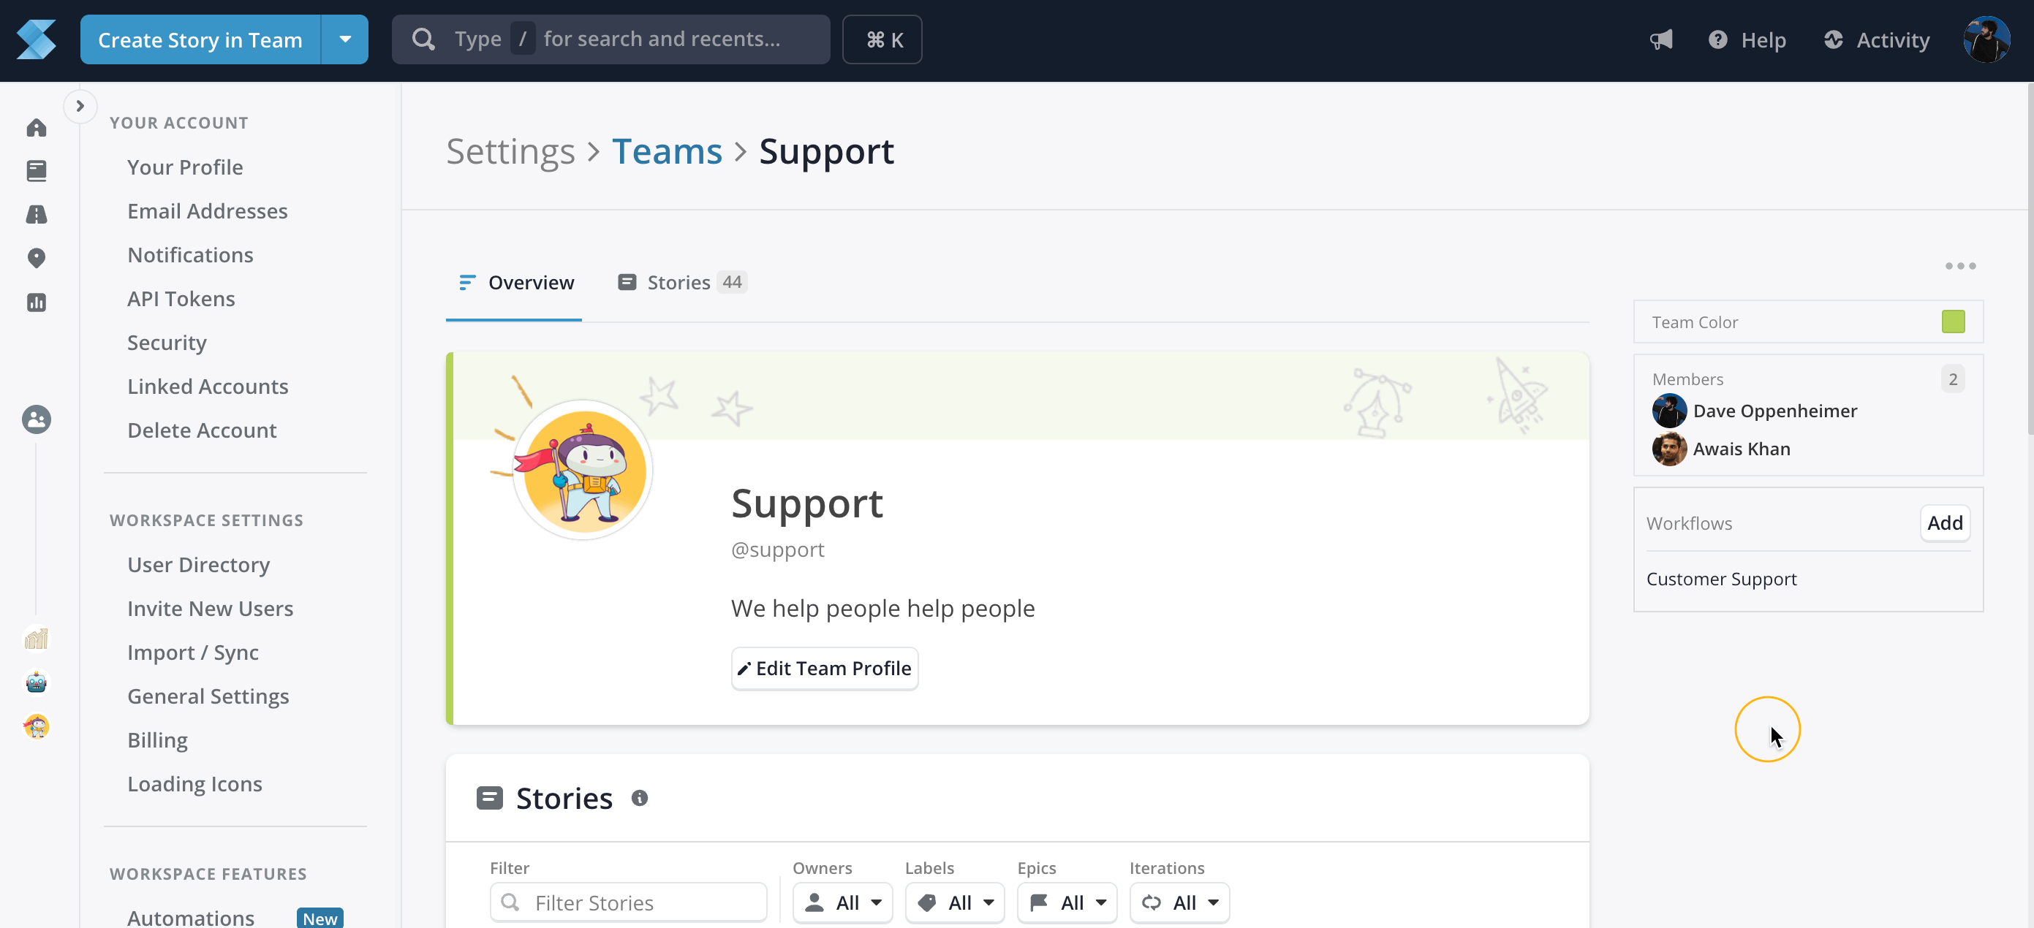Open the search bar at the top
The width and height of the screenshot is (2034, 928).
point(612,39)
